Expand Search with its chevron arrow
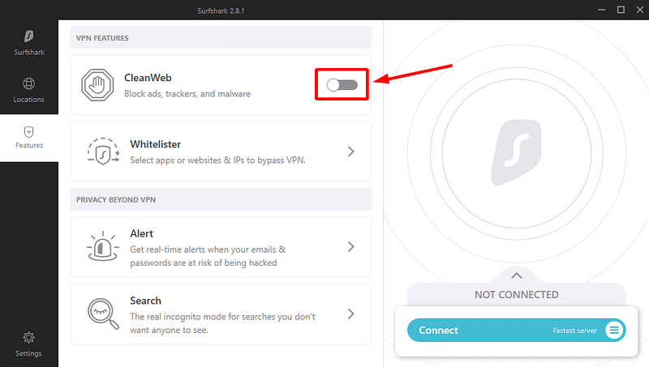The width and height of the screenshot is (649, 367). (x=351, y=314)
